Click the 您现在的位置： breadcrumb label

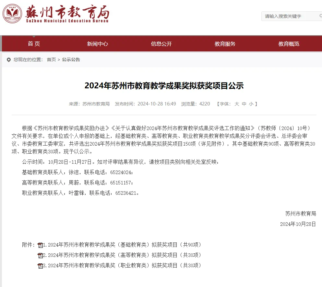28,60
